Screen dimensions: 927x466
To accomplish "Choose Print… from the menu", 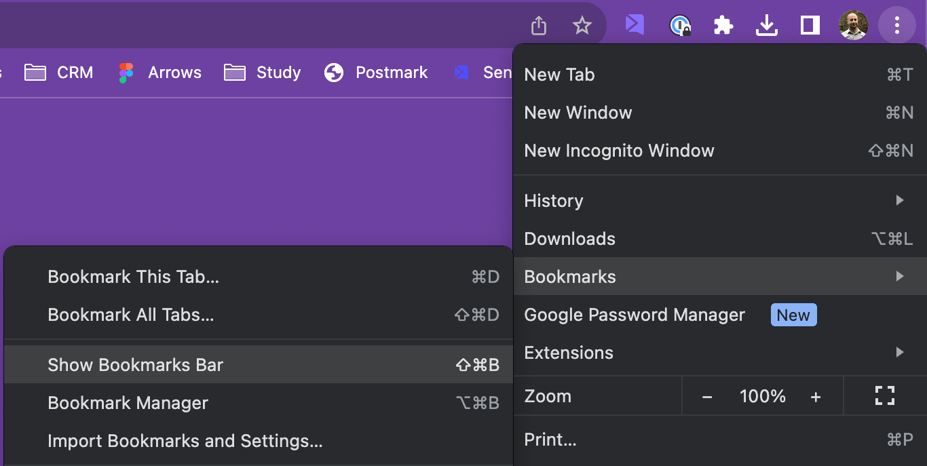I will [x=720, y=440].
